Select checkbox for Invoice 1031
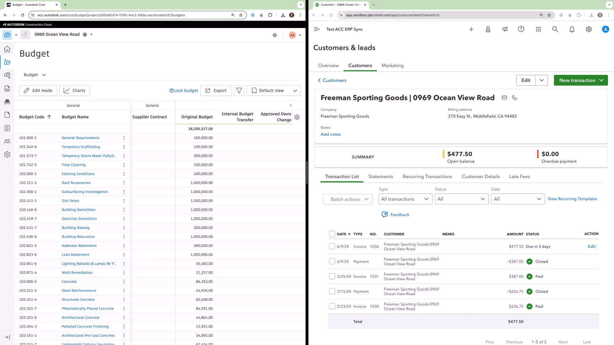Viewport: 614px width, 345px height. pos(332,276)
